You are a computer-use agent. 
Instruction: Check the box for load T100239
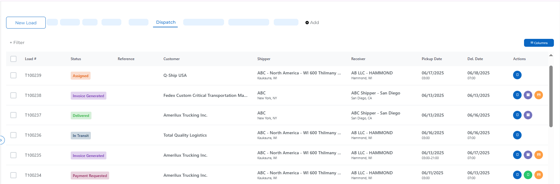click(x=13, y=75)
